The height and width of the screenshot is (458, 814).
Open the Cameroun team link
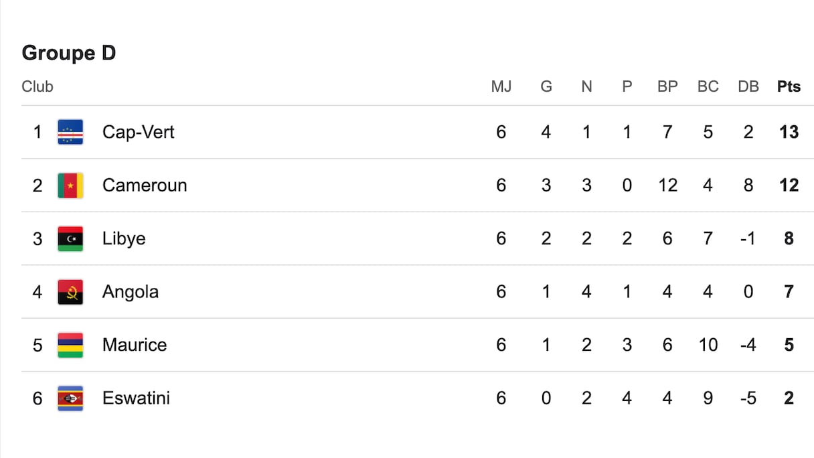pos(145,185)
